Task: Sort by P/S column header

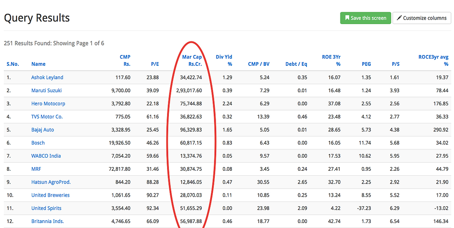Action: 395,64
